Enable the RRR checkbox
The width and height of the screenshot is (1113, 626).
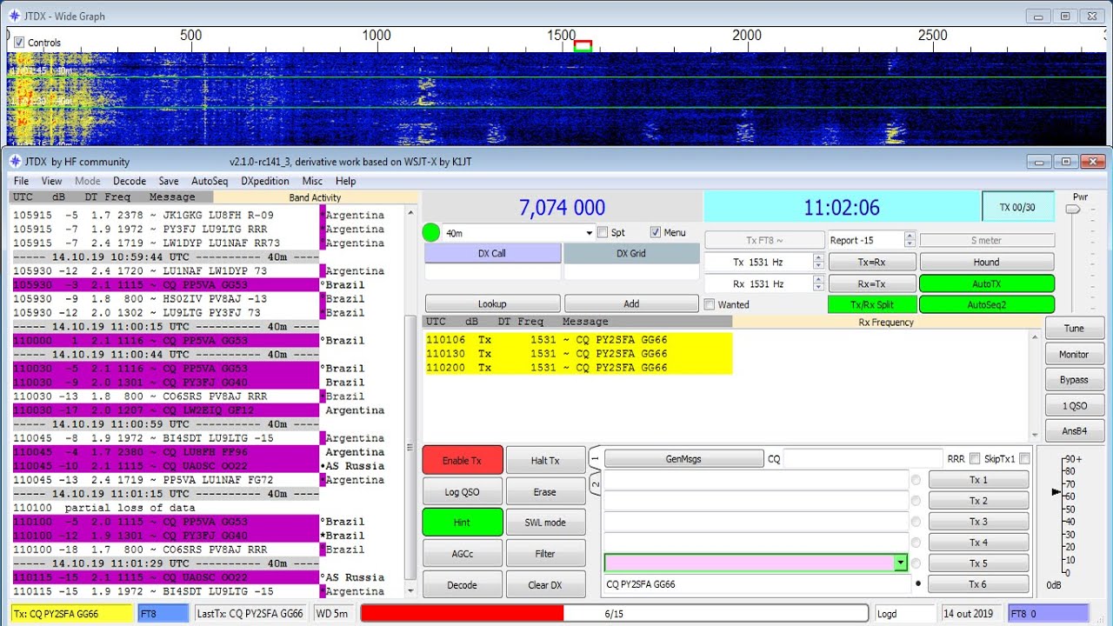tap(975, 459)
